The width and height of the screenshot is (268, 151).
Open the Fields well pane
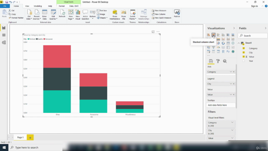(x=211, y=61)
